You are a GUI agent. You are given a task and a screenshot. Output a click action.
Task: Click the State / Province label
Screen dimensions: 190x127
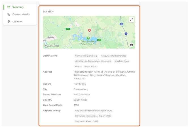(52, 94)
